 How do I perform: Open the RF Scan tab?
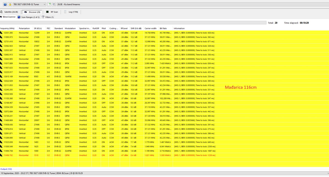tap(52, 12)
